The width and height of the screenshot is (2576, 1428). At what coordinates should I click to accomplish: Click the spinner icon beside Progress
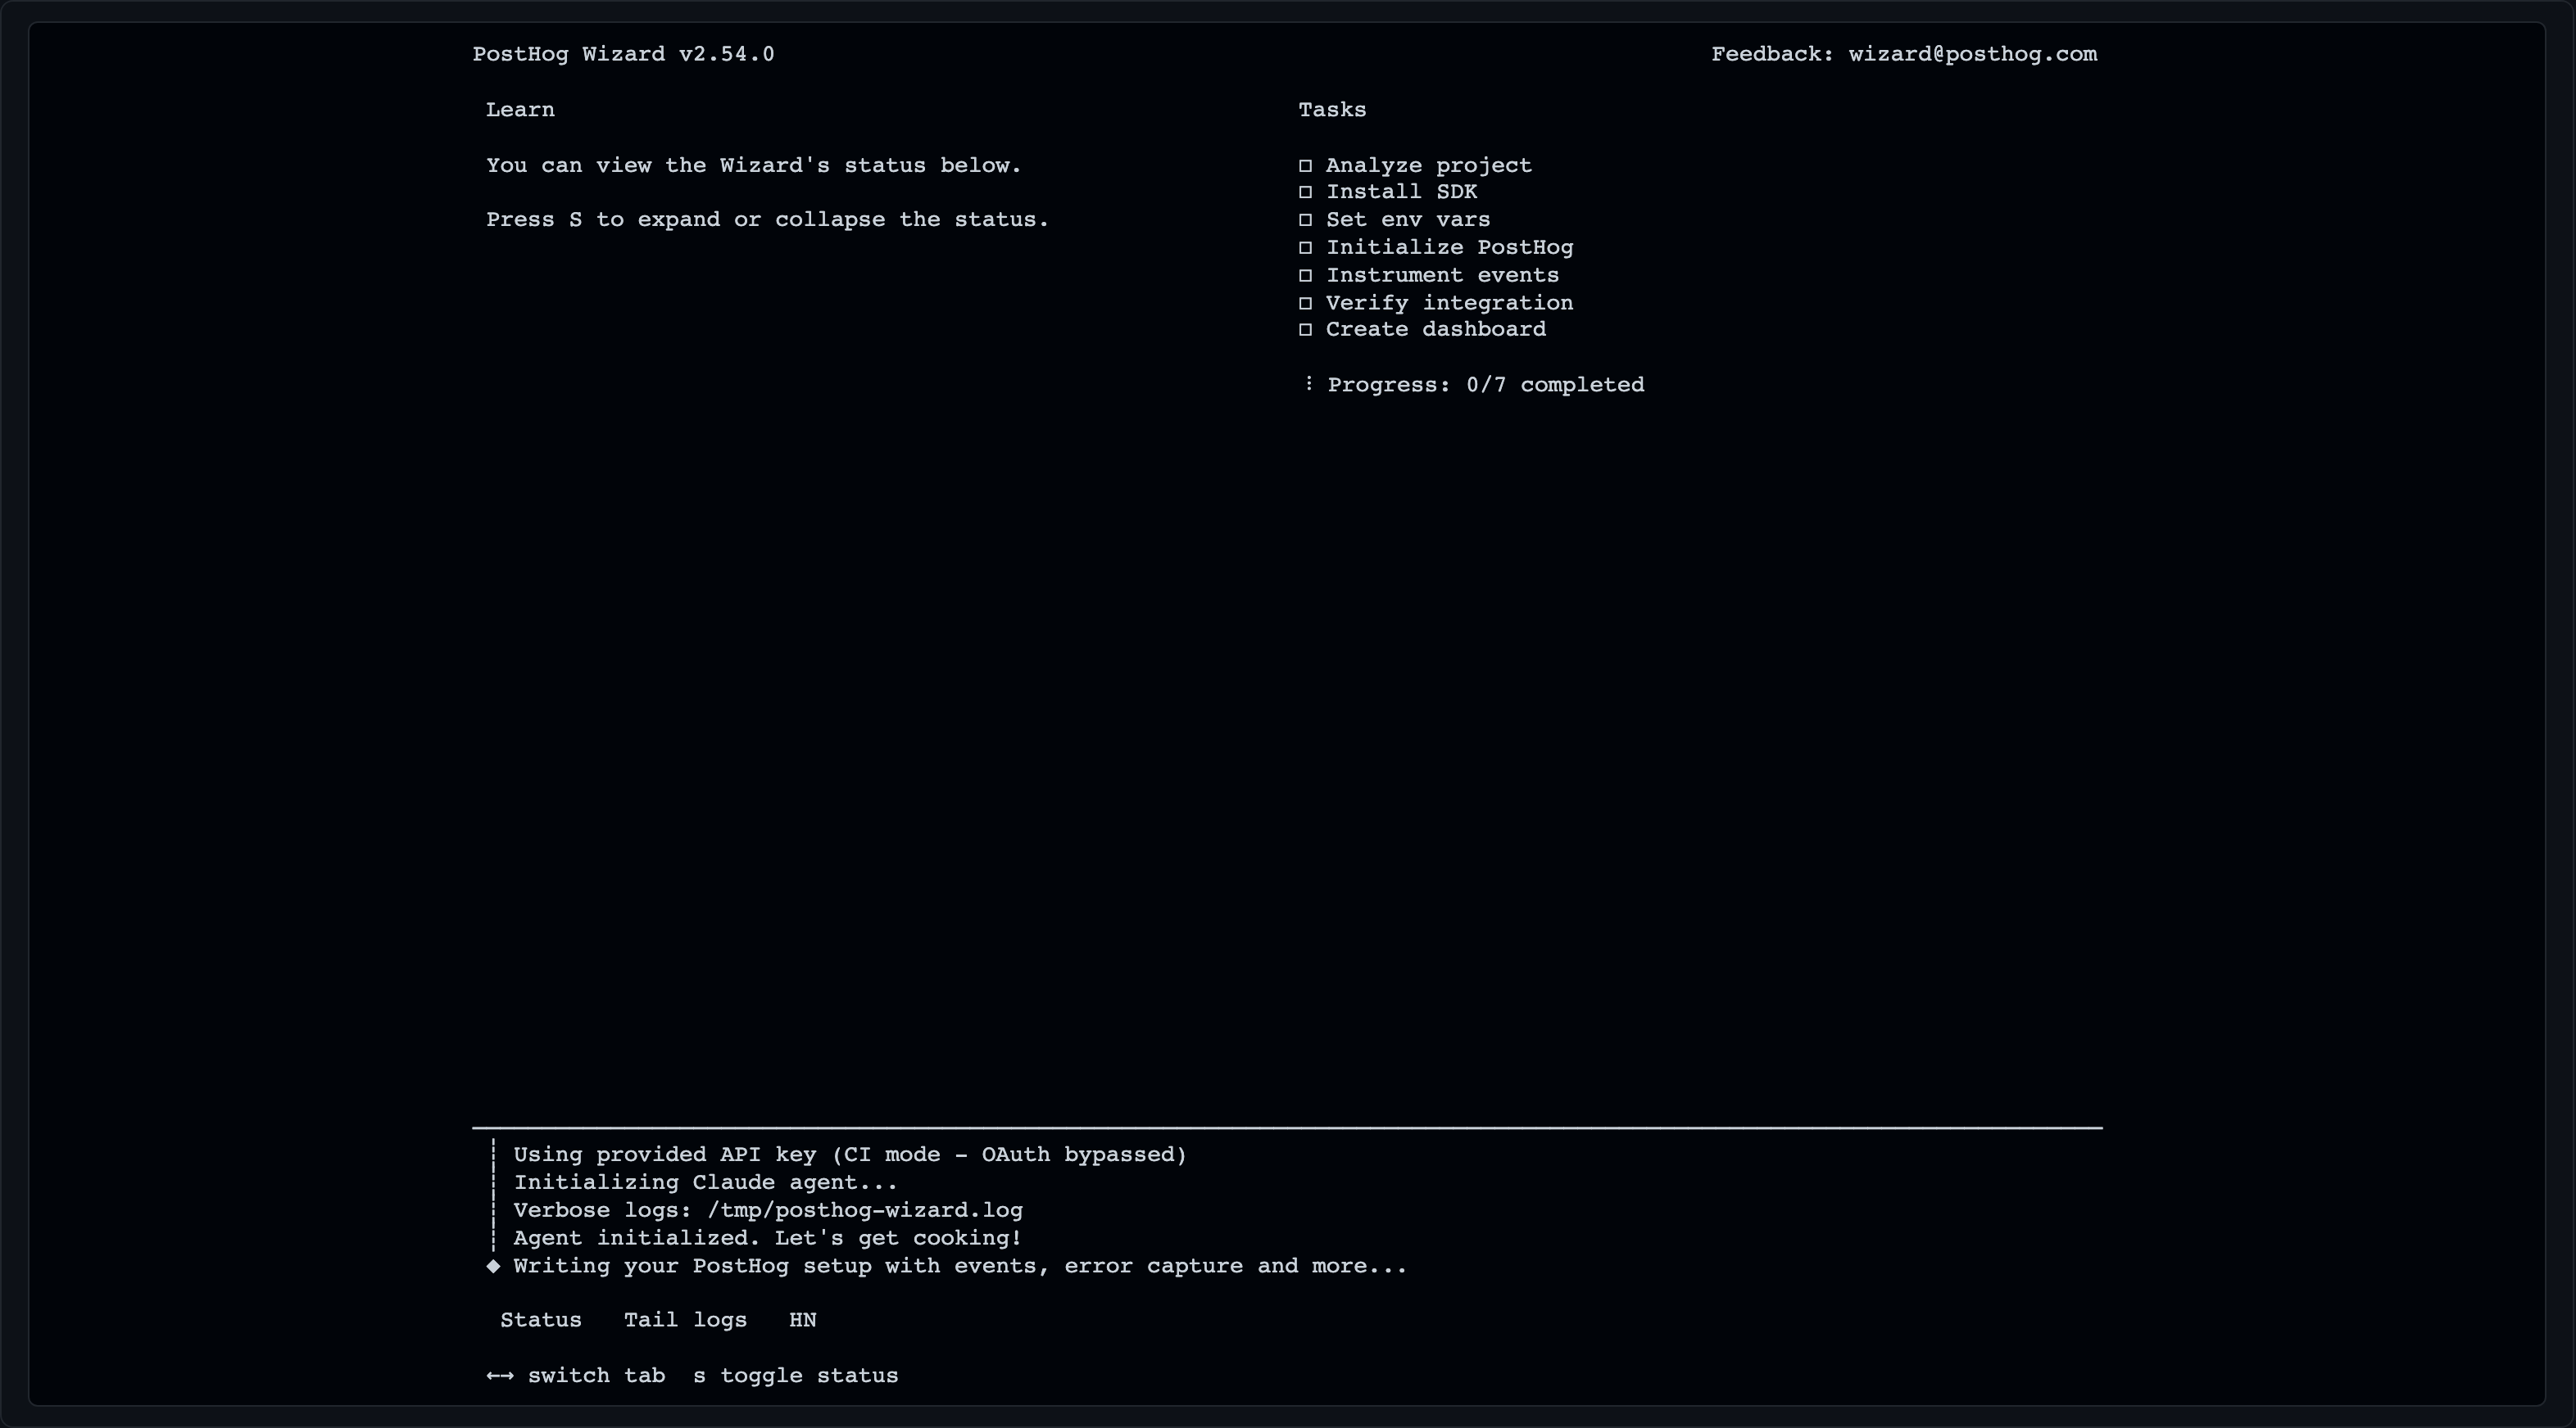[1308, 384]
